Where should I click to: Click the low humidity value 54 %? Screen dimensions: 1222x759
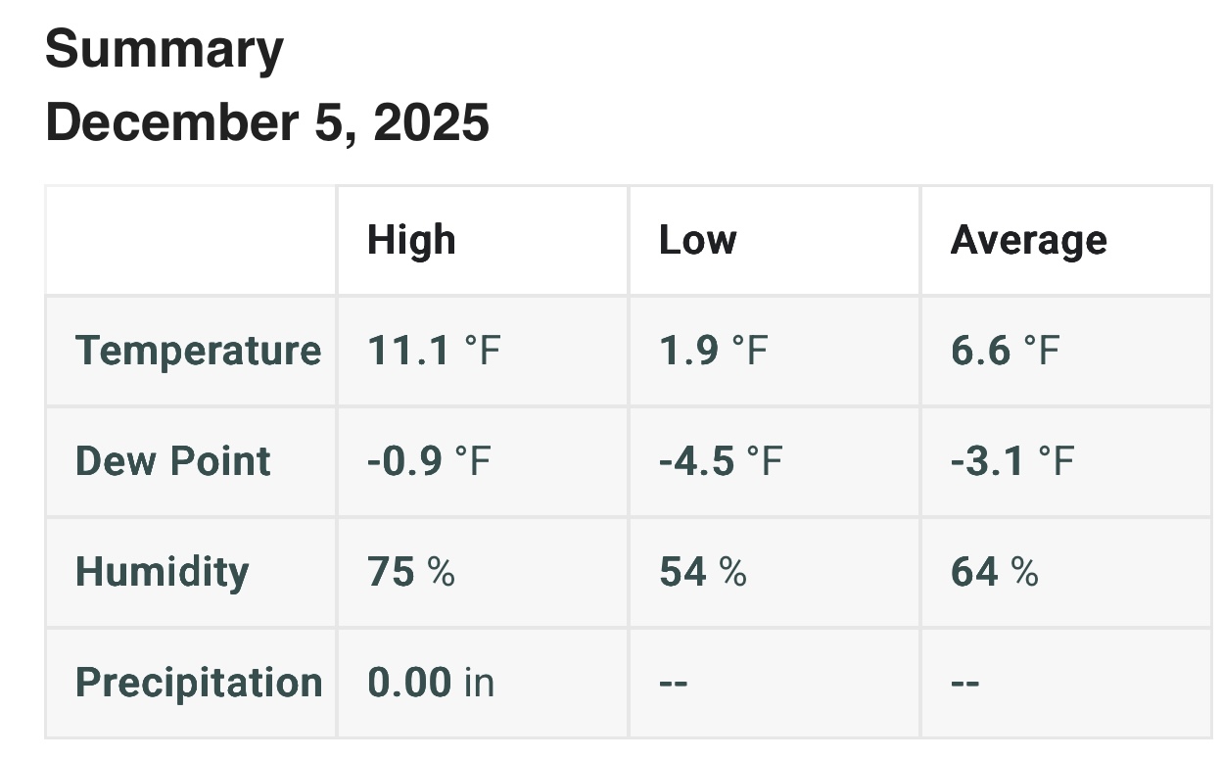coord(703,572)
